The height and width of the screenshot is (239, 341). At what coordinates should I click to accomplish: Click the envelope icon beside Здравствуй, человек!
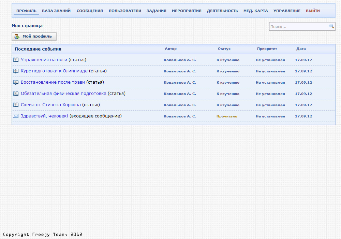point(16,116)
